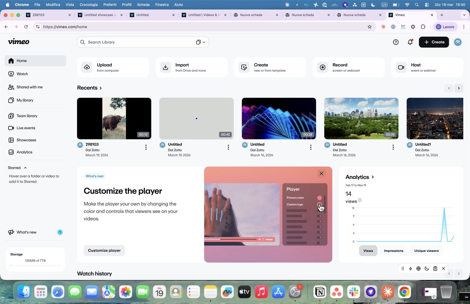Open the search library filter dropdown
Screen dimensions: 470x304
pos(201,42)
